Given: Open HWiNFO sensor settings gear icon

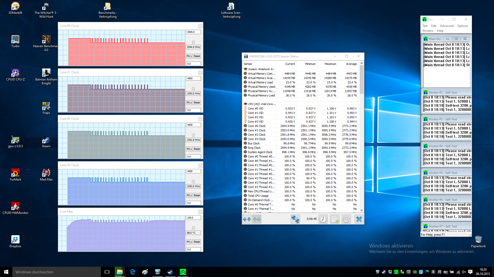Looking at the screenshot, I should click(x=346, y=219).
